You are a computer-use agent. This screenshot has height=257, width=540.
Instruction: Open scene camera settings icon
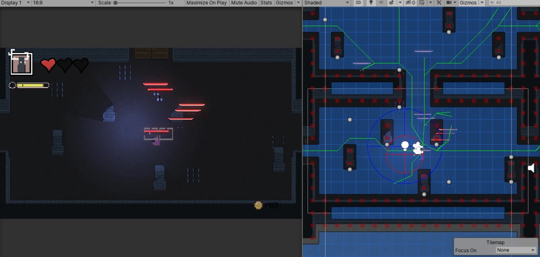click(449, 3)
